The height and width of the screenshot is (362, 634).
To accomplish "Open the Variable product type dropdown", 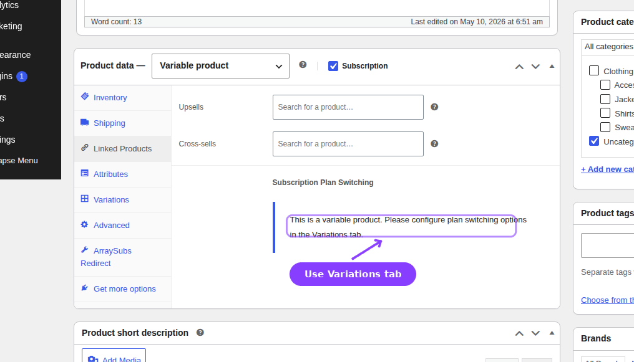I will 220,66.
